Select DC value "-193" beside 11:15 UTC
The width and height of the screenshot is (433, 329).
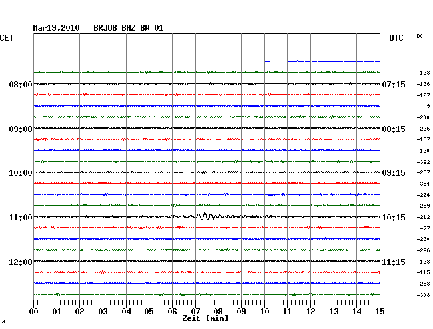(x=423, y=262)
